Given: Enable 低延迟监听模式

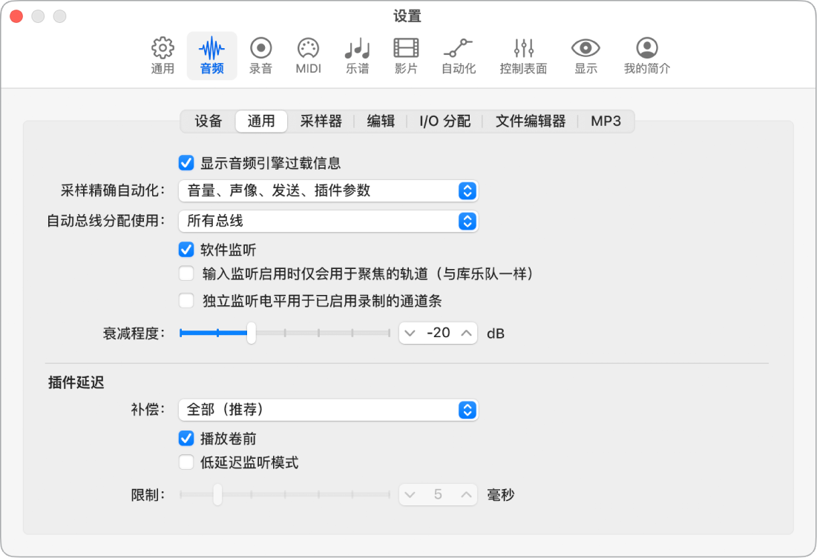Looking at the screenshot, I should pyautogui.click(x=185, y=461).
